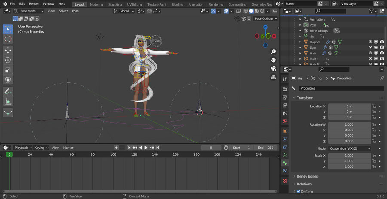Screen dimensions: 387x199
Task: Open the Bone Constraints properties tab
Action: point(285,171)
